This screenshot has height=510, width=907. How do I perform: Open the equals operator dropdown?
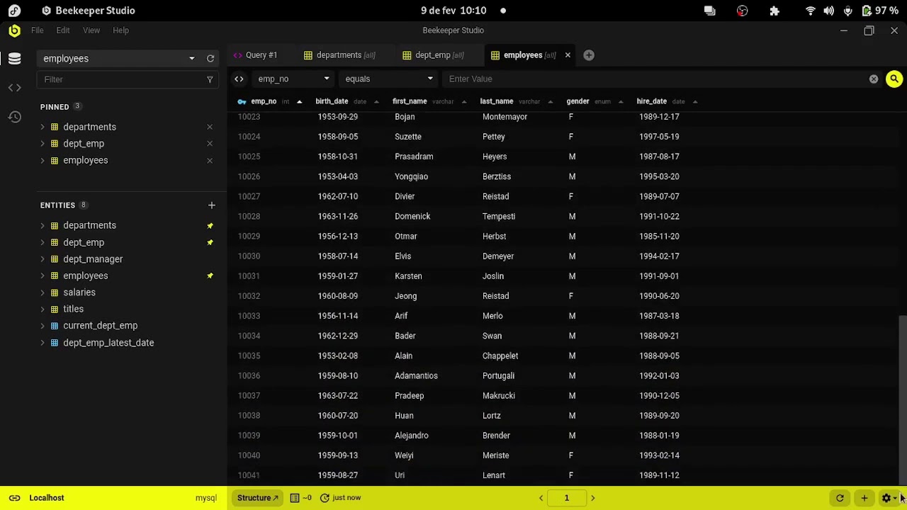[388, 79]
